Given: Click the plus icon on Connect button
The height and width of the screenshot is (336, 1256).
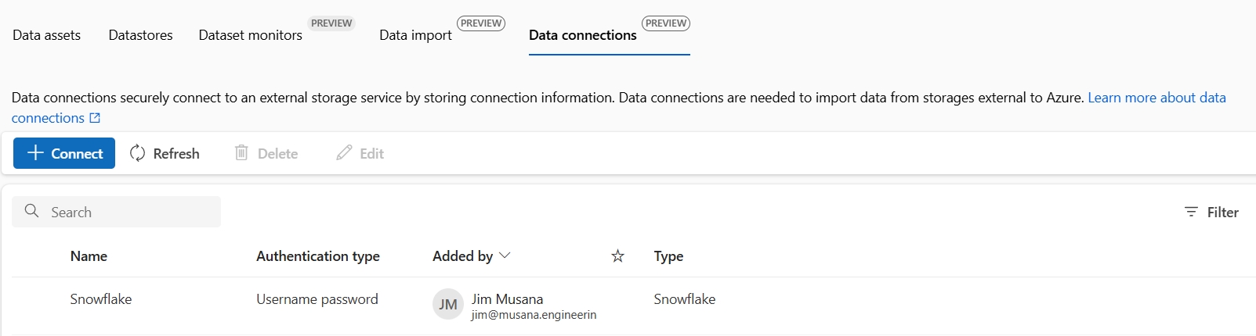Looking at the screenshot, I should click(35, 153).
